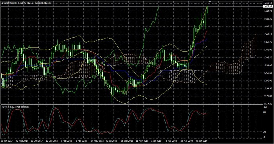The width and height of the screenshot is (274, 144).
Task: Click the 1154.25 price scale value
Action: (268, 104)
